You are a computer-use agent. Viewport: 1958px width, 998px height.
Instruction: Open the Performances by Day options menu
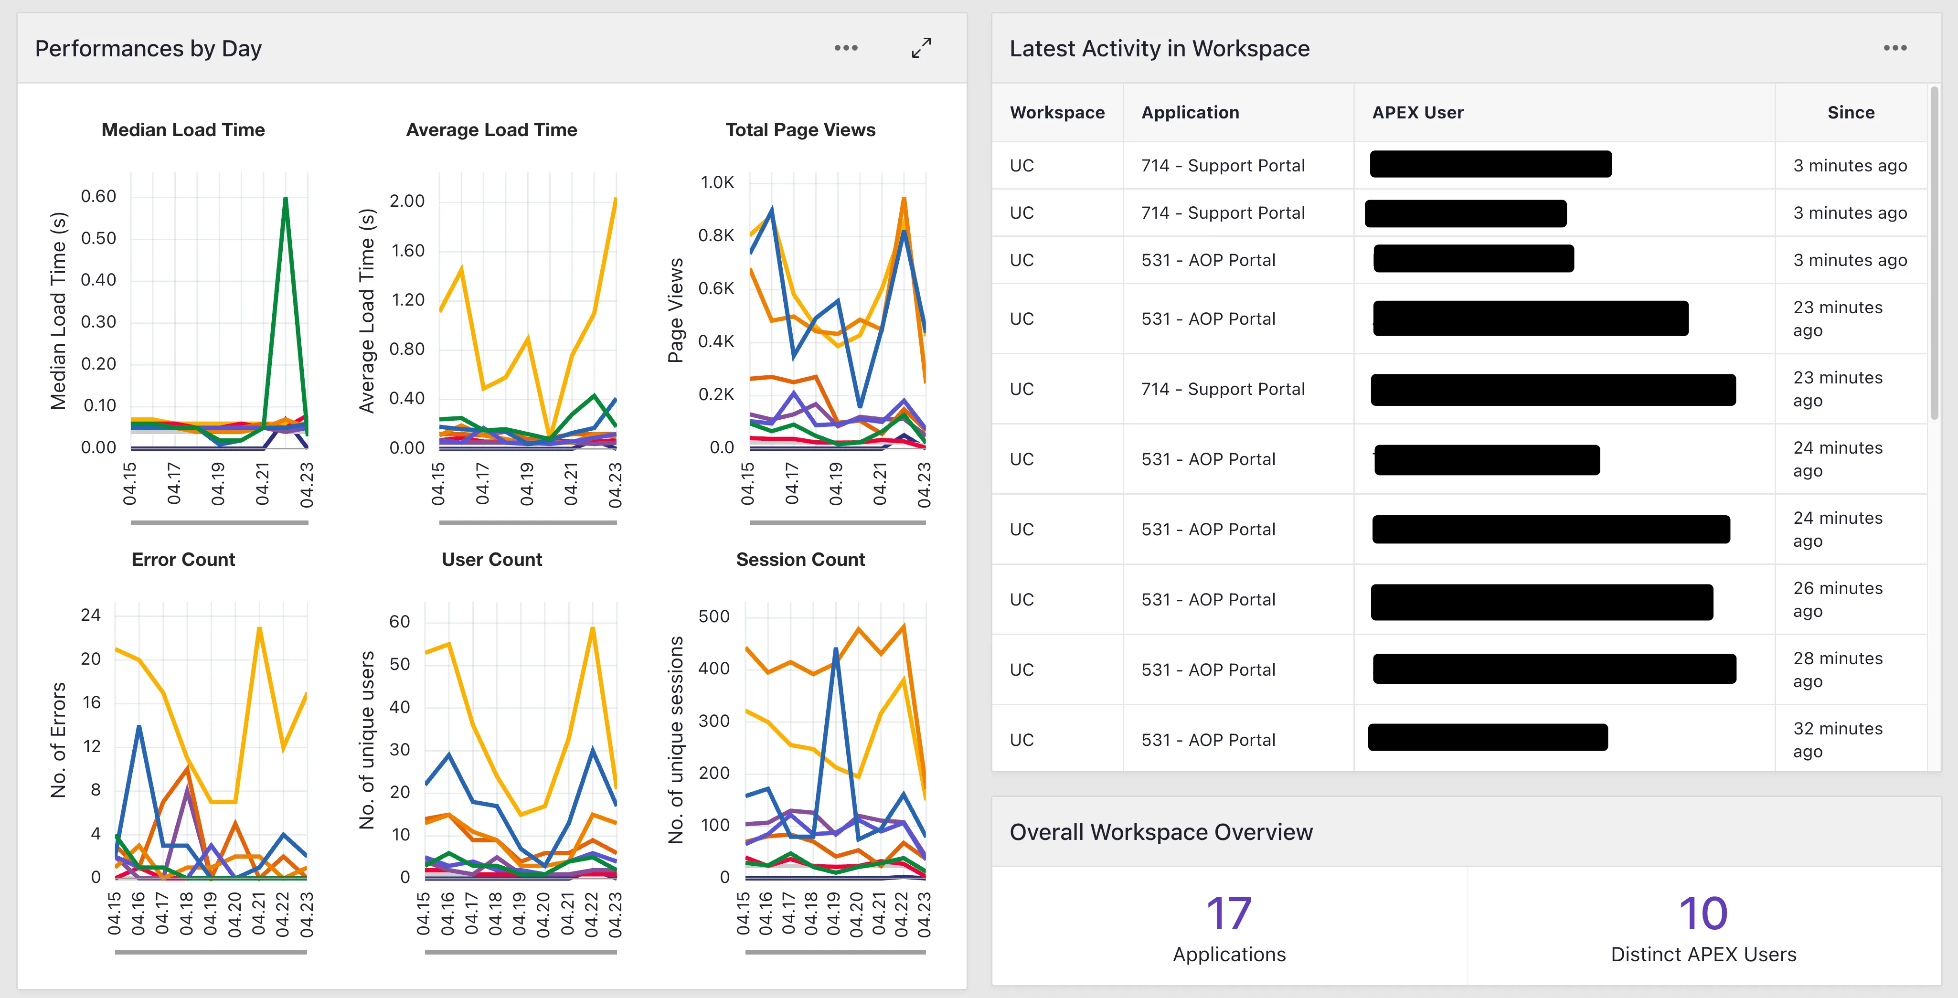[847, 48]
